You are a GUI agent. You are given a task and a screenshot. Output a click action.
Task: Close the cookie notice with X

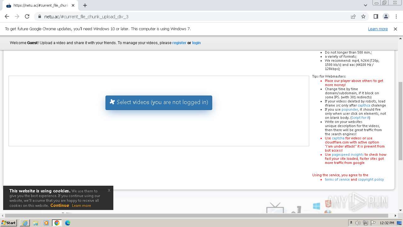click(x=109, y=190)
